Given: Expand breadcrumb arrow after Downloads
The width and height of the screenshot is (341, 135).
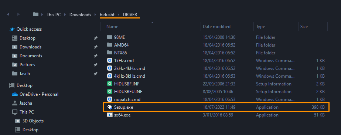Looking at the screenshot, I should coord(95,14).
